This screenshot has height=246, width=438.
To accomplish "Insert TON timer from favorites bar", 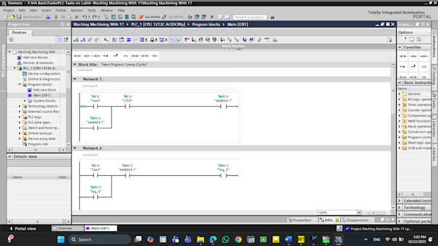I will 155,56.
